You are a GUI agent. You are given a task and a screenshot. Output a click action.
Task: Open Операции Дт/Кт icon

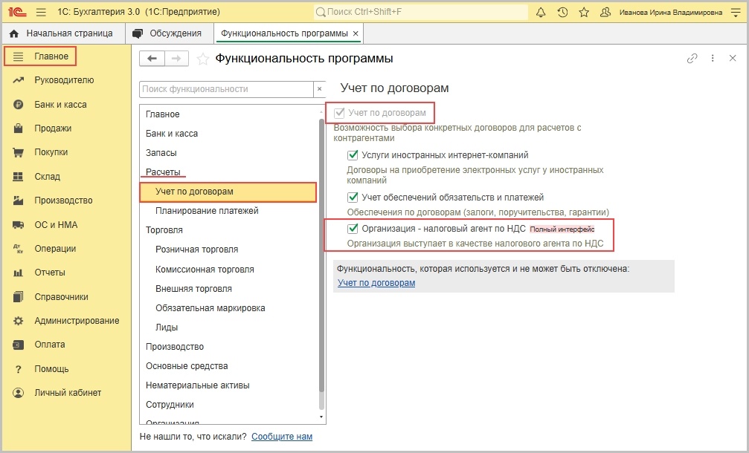pos(18,249)
